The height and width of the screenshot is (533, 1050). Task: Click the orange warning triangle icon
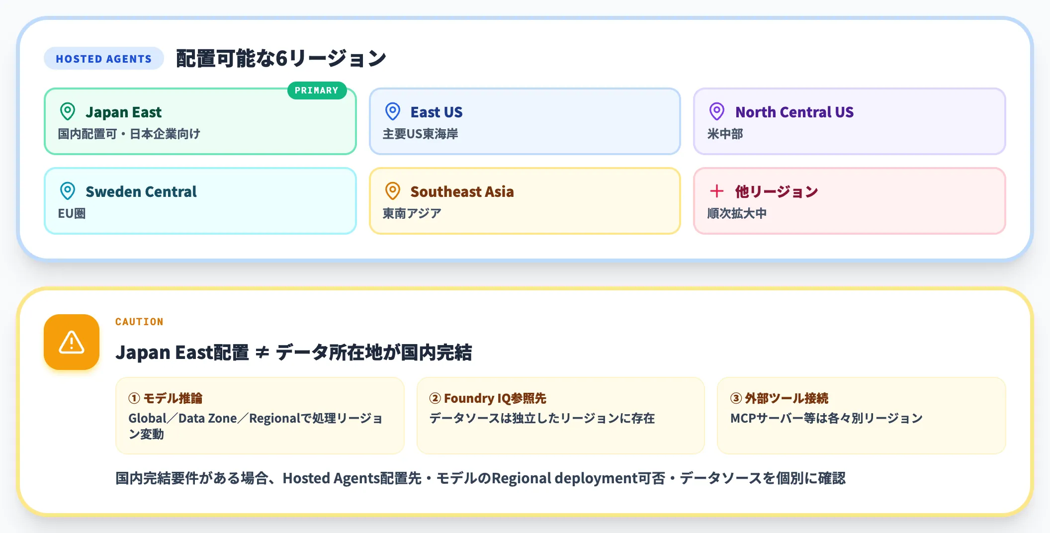click(x=72, y=342)
